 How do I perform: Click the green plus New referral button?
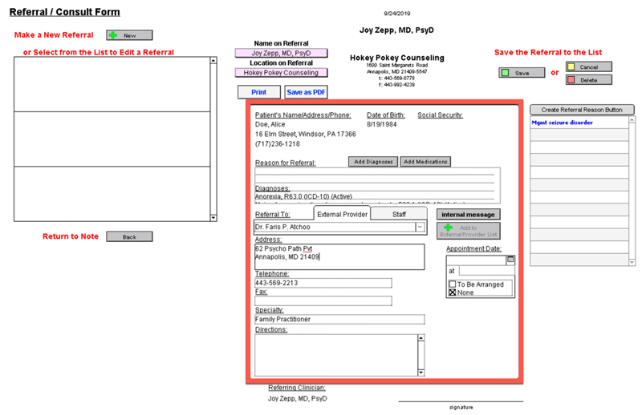[x=128, y=35]
